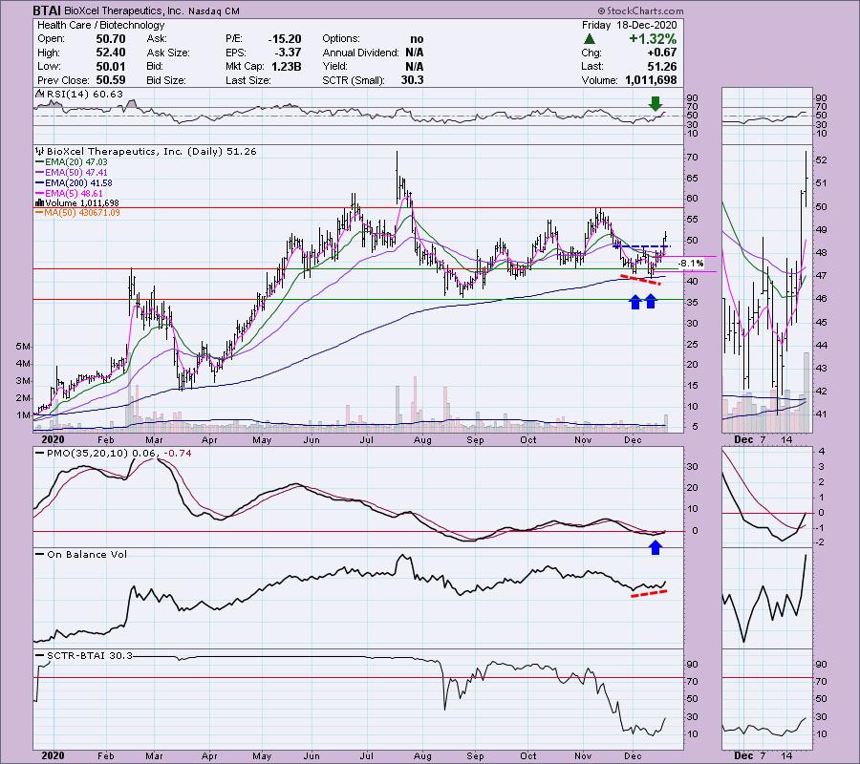This screenshot has height=764, width=860.
Task: Click the volume bars icon in the chart legend
Action: (39, 203)
